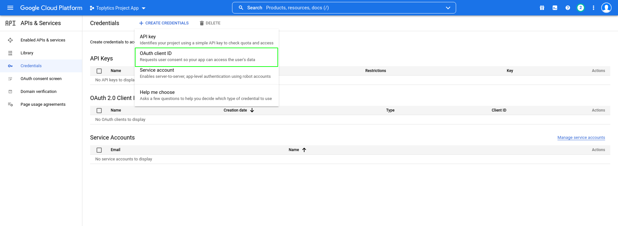Click the CREATE CREDENTIALS button

[164, 23]
